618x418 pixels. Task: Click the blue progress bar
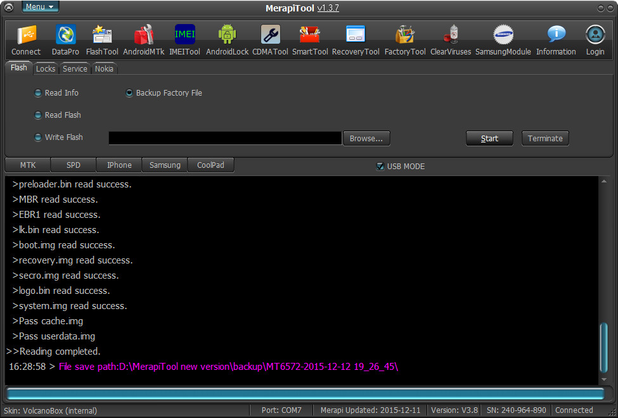306,394
